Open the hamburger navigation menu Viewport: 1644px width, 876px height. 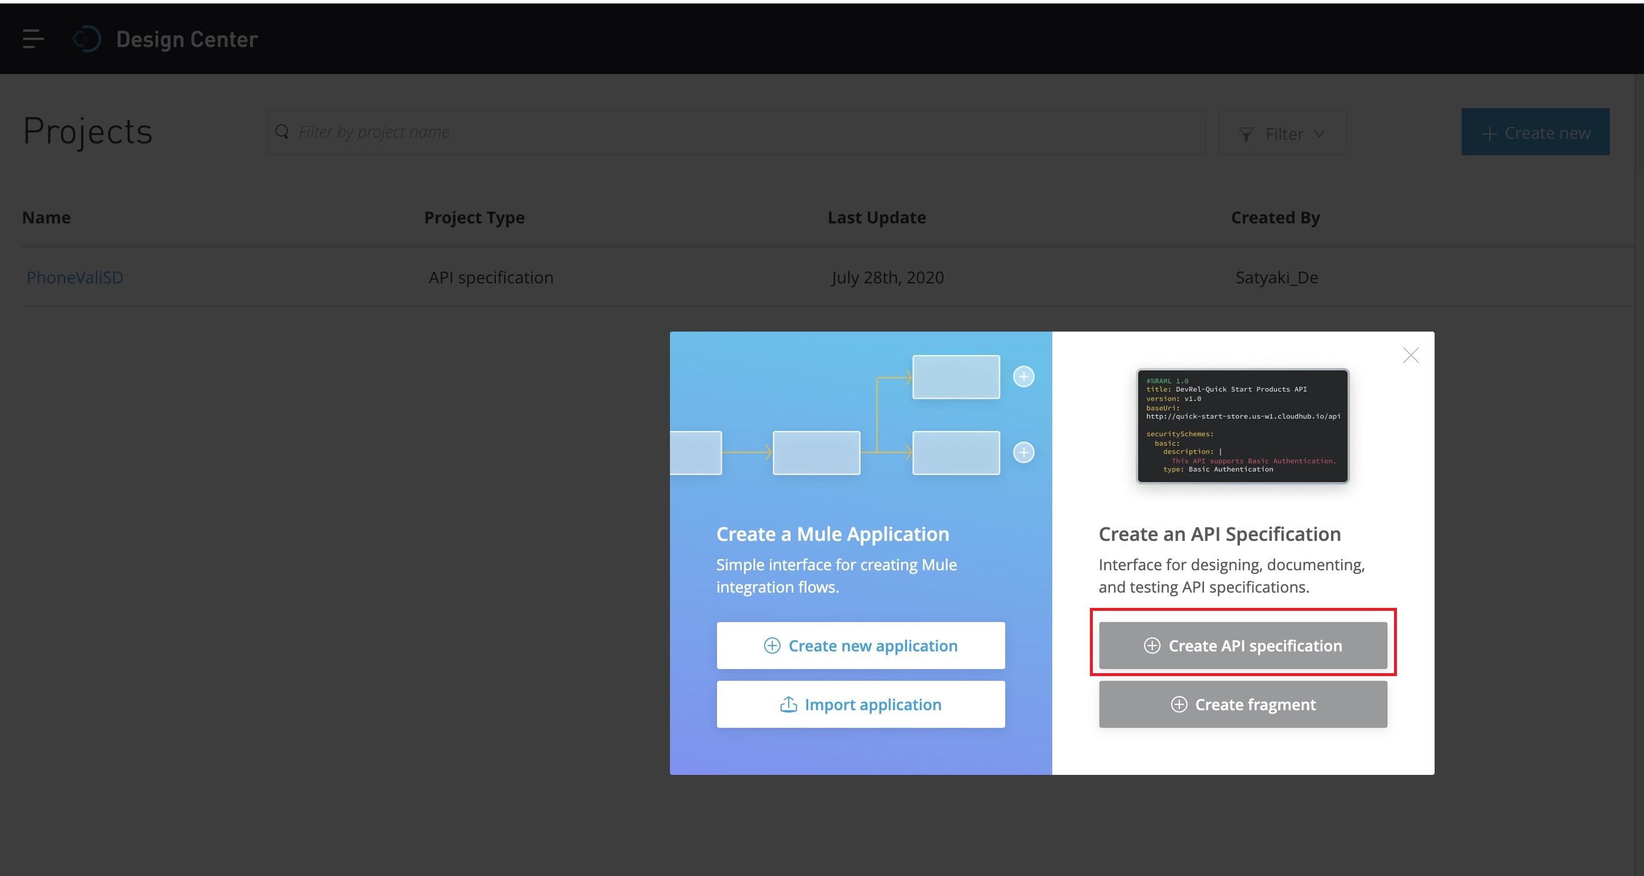coord(33,39)
